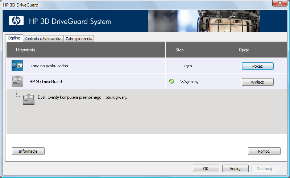
Task: Select the Dysk twardy komputera przenośnego entry
Action: click(83, 97)
